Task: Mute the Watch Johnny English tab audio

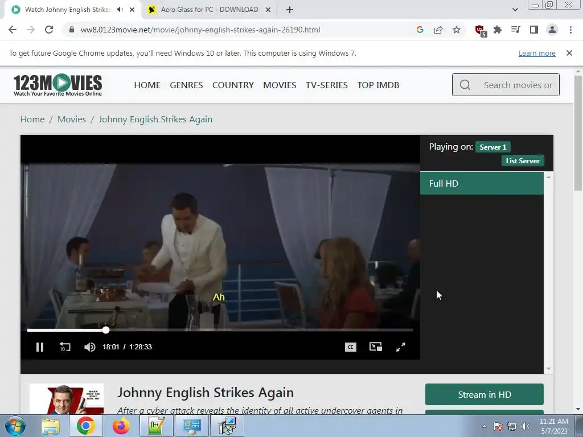Action: 120,10
